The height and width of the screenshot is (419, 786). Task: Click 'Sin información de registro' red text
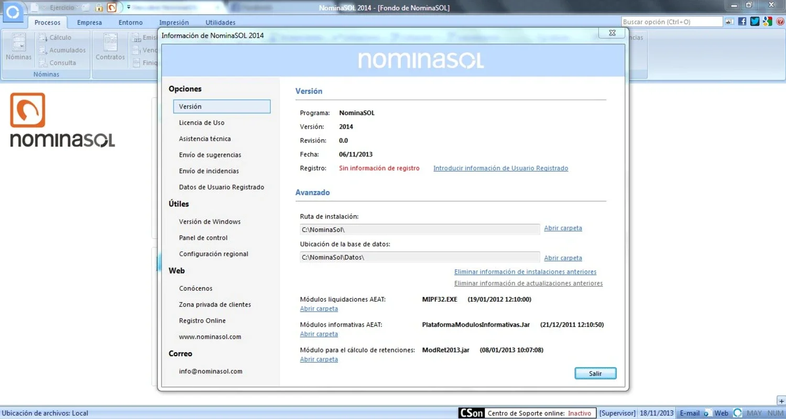click(379, 168)
